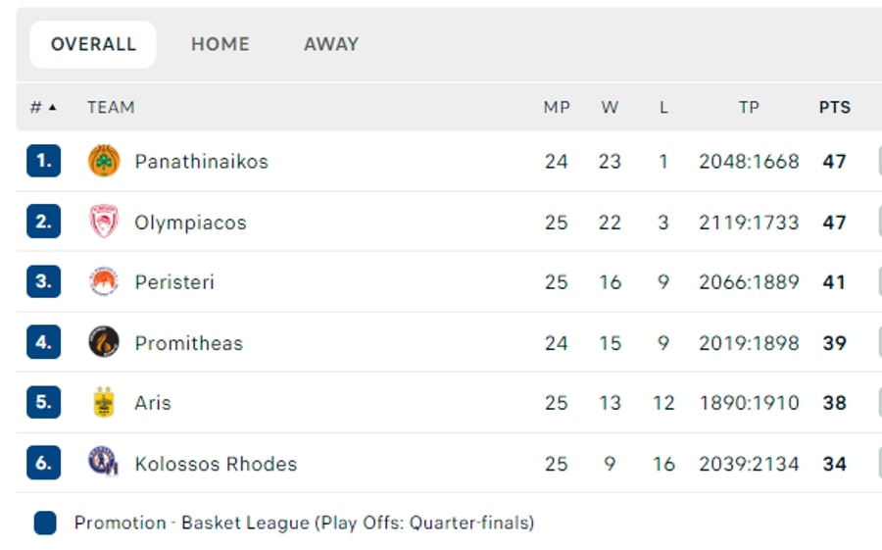Click the rank 1 position badge

(x=43, y=161)
